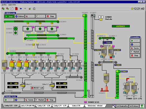This screenshot has width=146, height=109.
Task: Open the Služby menu
Action: point(4,5)
